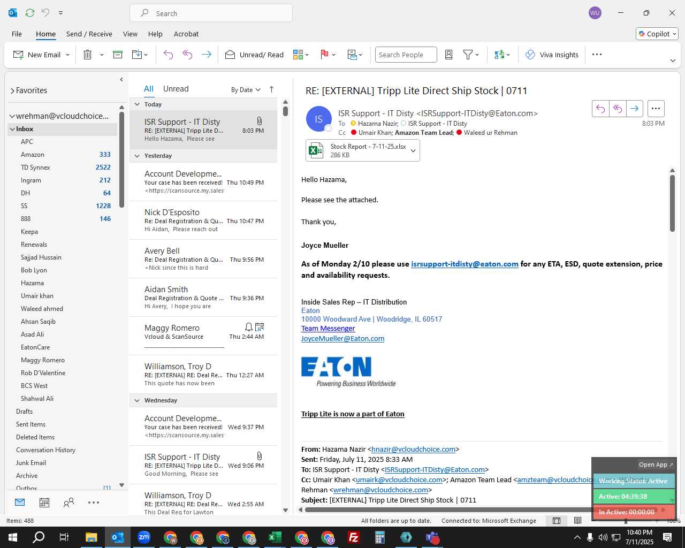Open Viva Insights

[x=552, y=55]
